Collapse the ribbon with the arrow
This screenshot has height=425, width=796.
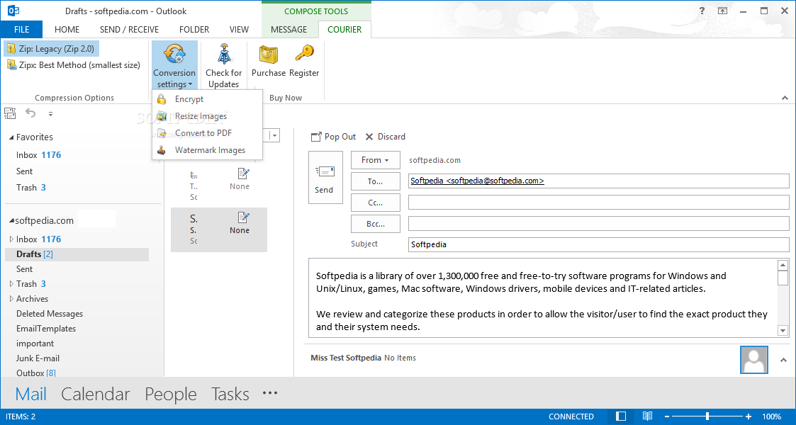pyautogui.click(x=785, y=98)
